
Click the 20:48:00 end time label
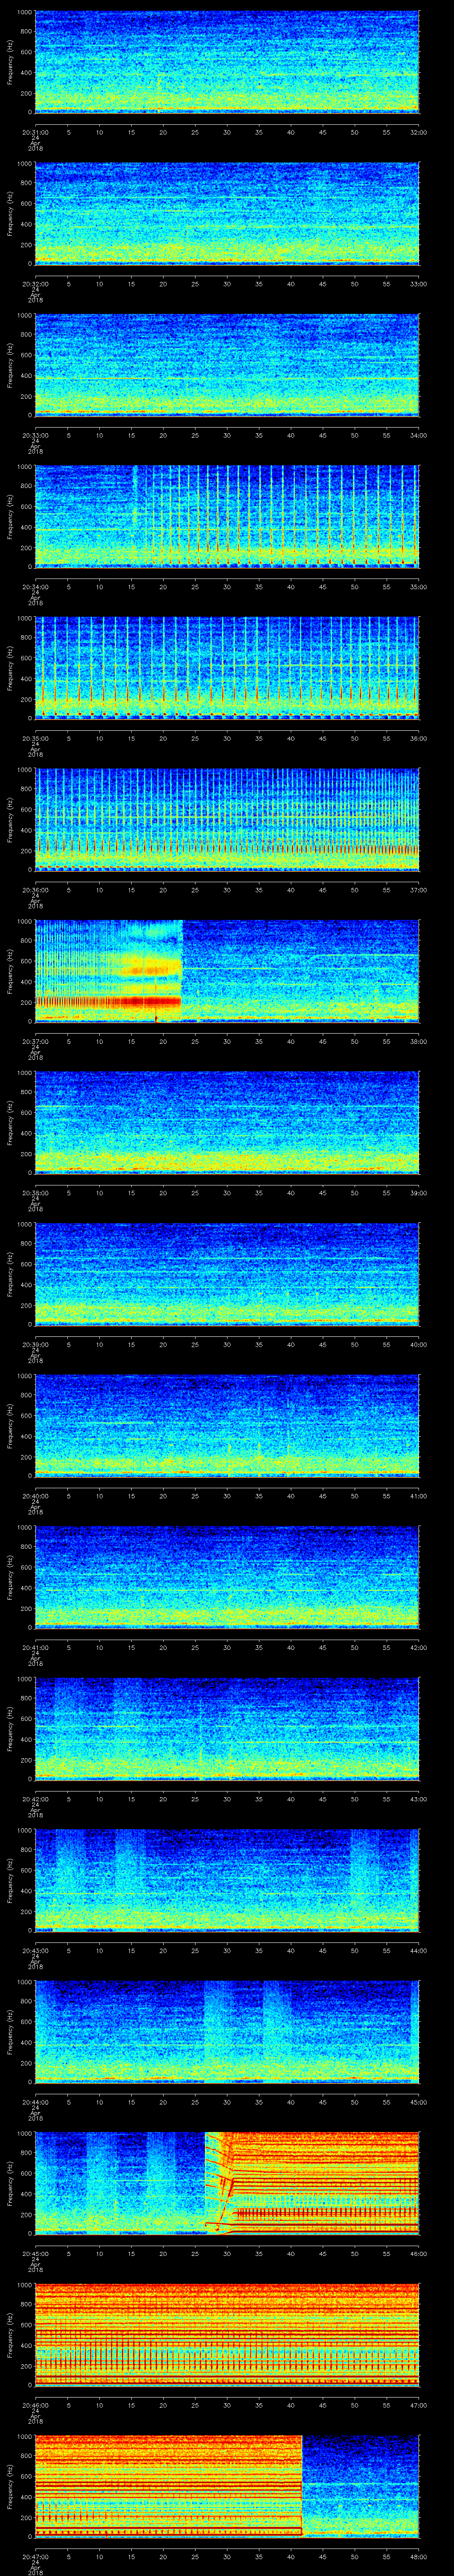click(x=418, y=2557)
